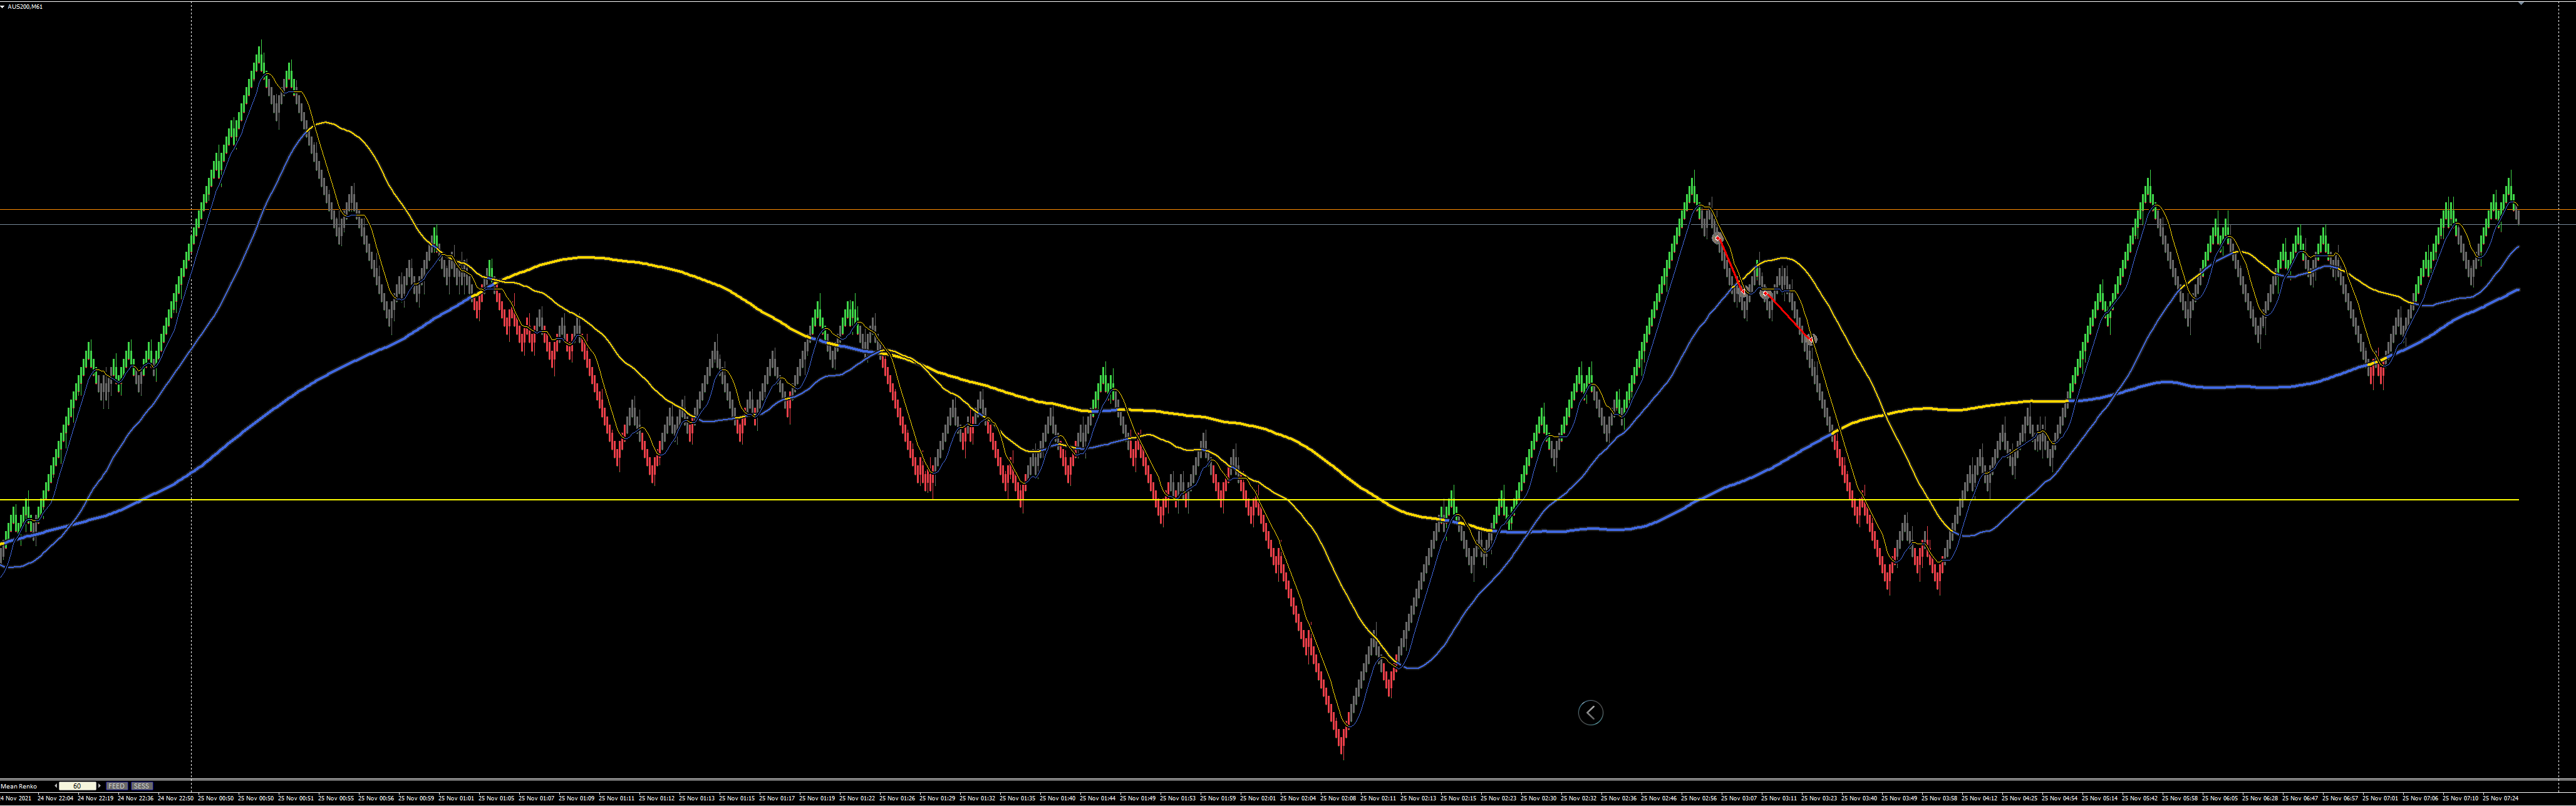Click the Mean Renko value field showing 60

(x=77, y=786)
